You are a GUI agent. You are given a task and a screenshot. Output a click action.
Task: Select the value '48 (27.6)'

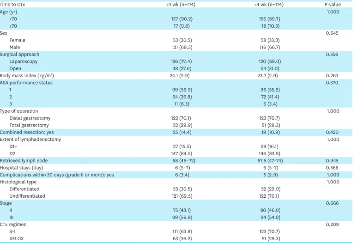[x=182, y=68]
